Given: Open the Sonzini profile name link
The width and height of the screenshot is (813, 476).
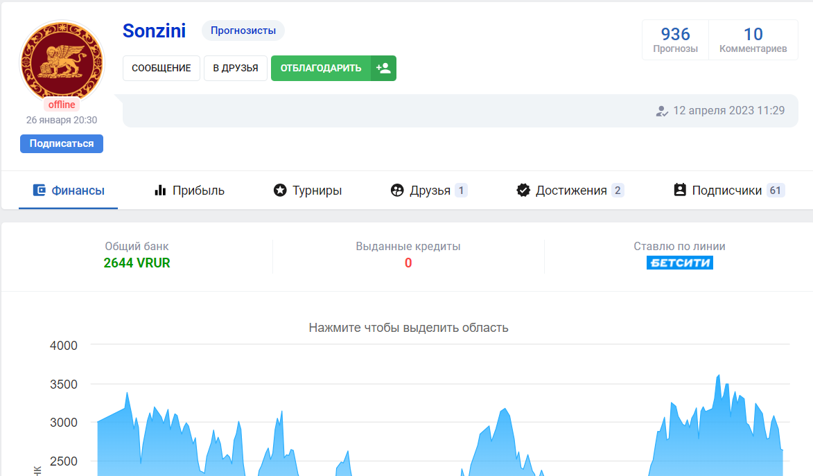Looking at the screenshot, I should 154,30.
